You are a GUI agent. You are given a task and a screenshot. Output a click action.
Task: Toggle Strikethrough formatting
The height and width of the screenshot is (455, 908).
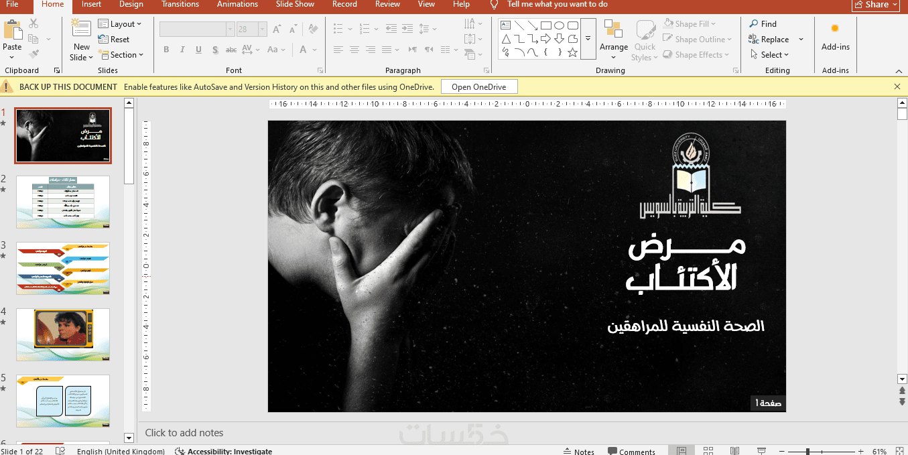point(231,50)
